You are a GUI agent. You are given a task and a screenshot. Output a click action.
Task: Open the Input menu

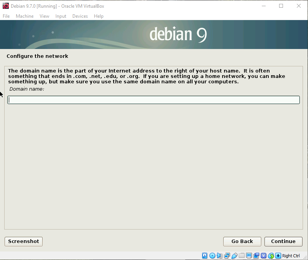coord(61,16)
